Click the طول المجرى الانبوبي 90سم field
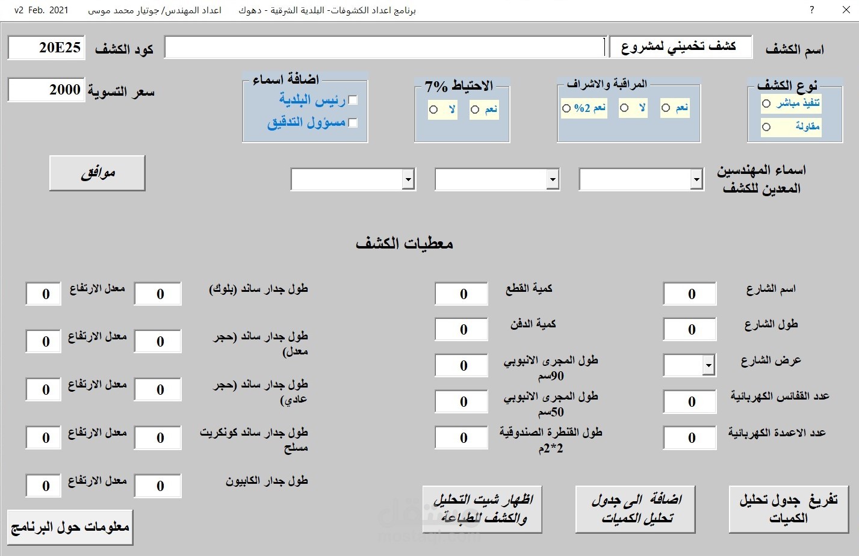Screen dimensions: 859x556 [462, 365]
